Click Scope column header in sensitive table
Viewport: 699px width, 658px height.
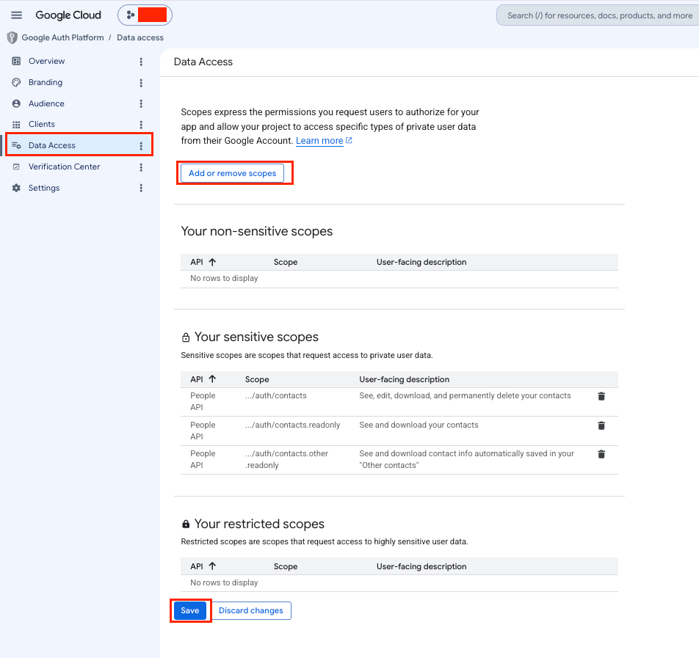click(257, 379)
